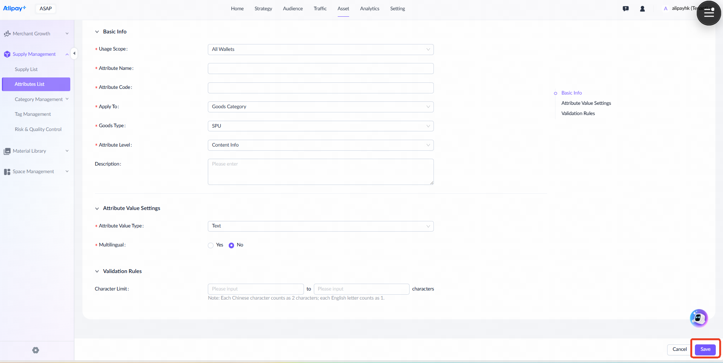Image resolution: width=723 pixels, height=363 pixels.
Task: Open the Usage Scope dropdown
Action: pos(320,49)
